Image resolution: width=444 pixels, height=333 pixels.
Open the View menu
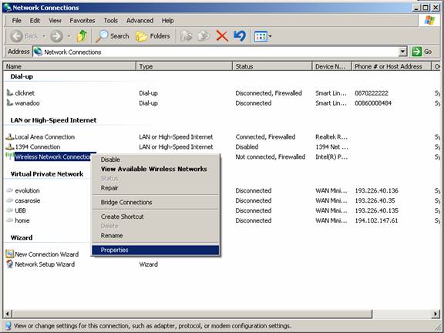coord(55,20)
